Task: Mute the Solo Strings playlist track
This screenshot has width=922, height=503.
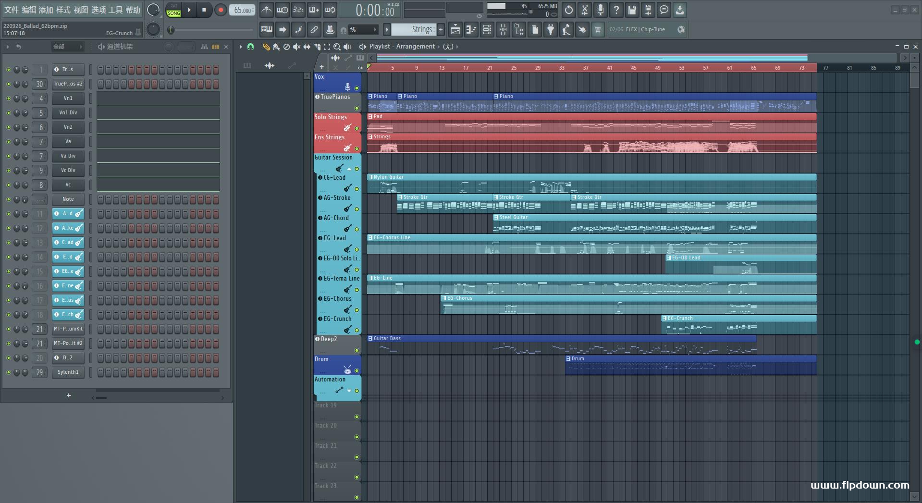Action: point(357,128)
